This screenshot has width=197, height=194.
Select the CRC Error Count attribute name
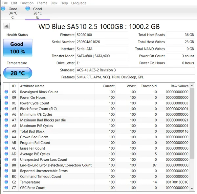pyautogui.click(x=33, y=188)
